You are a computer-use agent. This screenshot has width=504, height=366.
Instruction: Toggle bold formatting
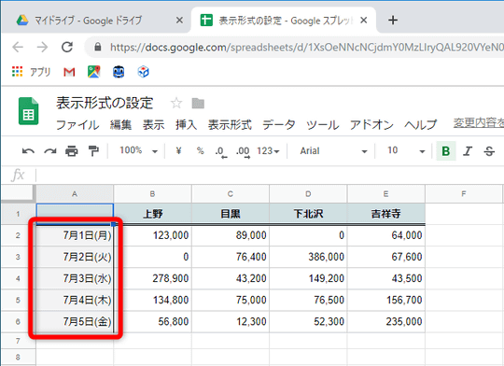click(x=446, y=151)
